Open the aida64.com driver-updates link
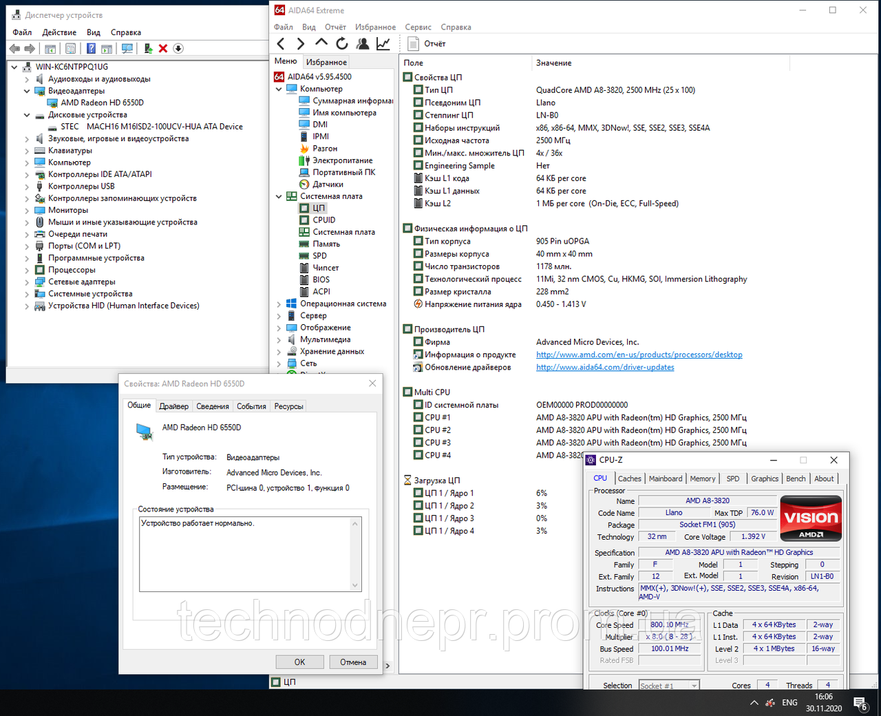 pos(605,368)
